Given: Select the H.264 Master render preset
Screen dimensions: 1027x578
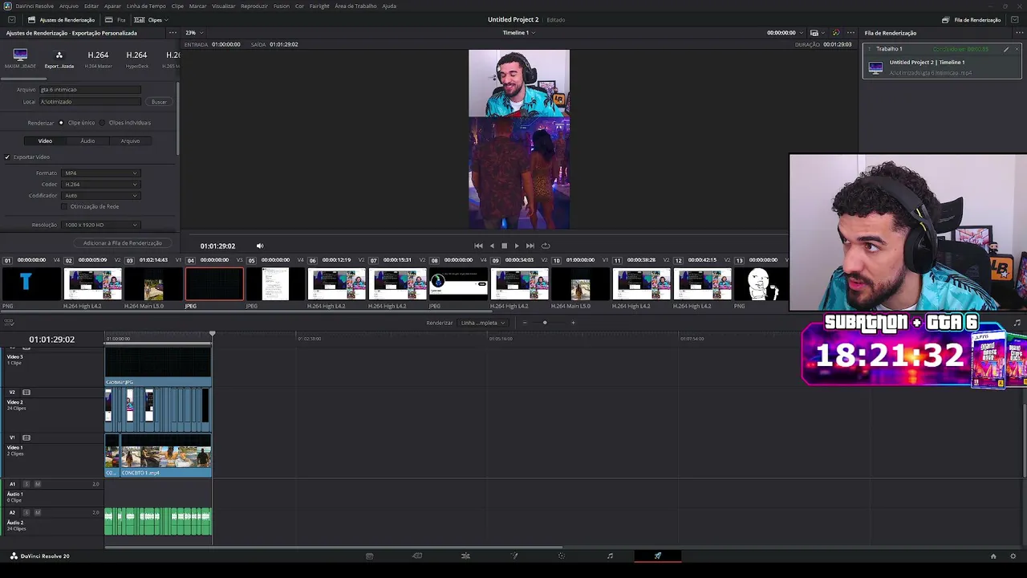Looking at the screenshot, I should [98, 59].
